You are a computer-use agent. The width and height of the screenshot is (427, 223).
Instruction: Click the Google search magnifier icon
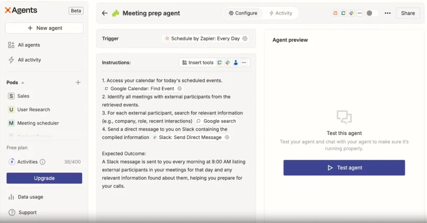198,121
